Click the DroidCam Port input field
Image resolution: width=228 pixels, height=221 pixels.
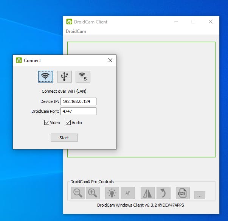pos(78,111)
